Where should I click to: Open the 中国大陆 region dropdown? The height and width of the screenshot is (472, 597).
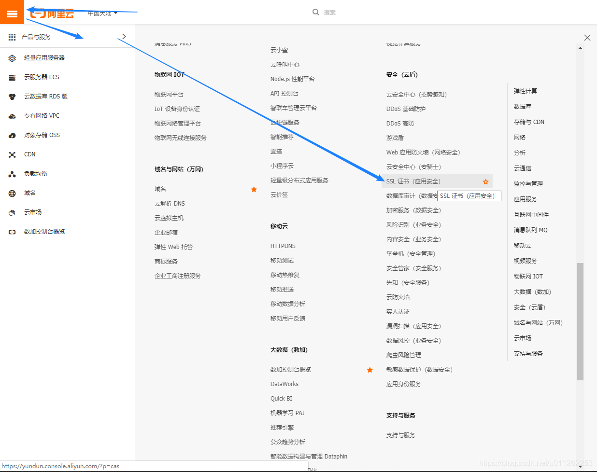(x=102, y=13)
